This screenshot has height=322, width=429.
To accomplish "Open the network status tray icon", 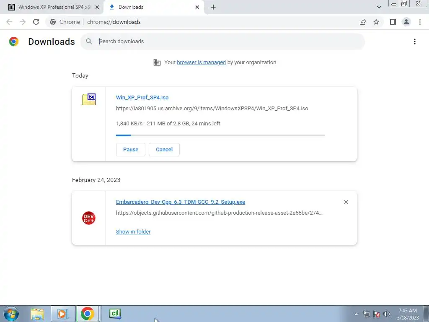I will coord(366,314).
